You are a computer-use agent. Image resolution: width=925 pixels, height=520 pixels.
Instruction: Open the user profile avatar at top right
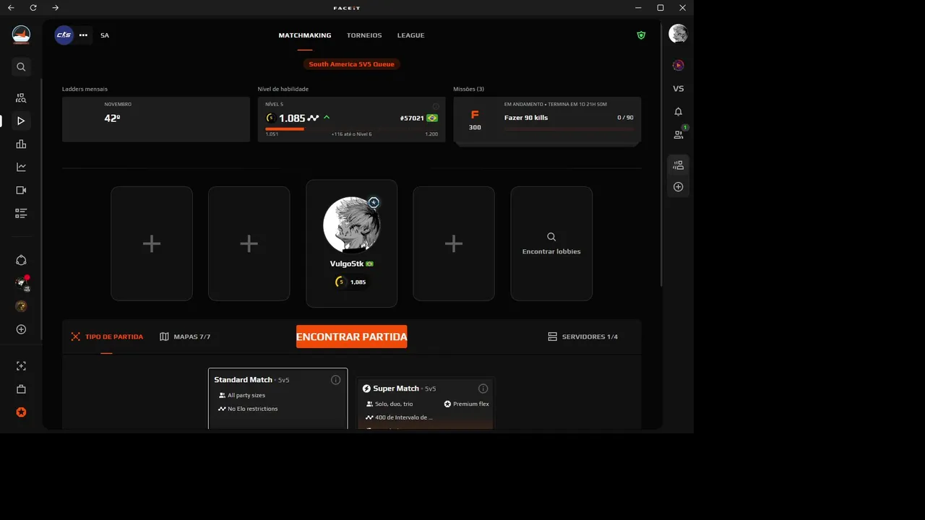click(x=678, y=33)
